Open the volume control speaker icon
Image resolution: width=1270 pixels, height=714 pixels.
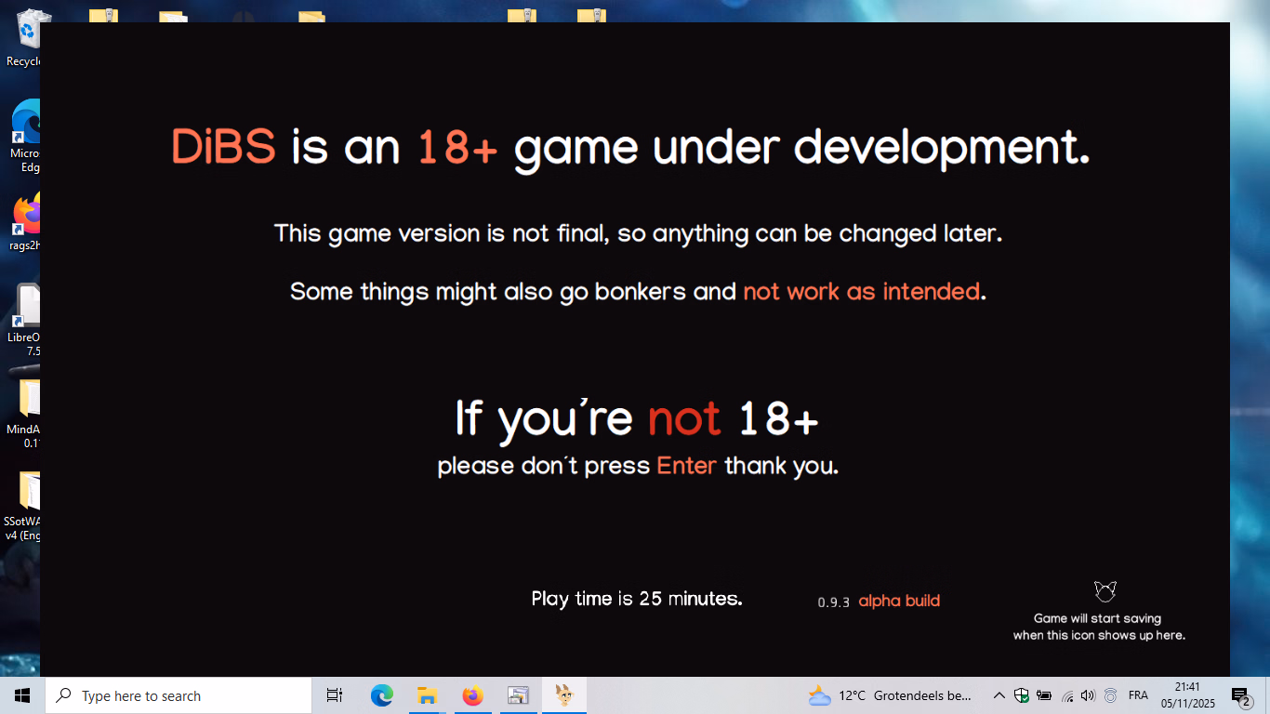(1088, 695)
